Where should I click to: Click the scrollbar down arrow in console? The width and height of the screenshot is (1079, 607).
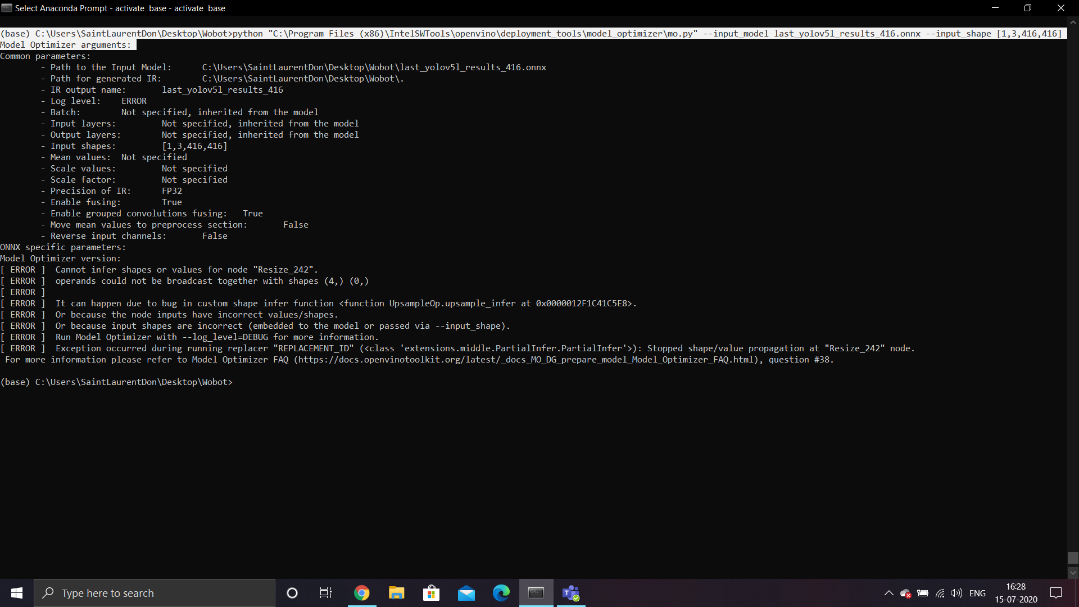(1073, 573)
